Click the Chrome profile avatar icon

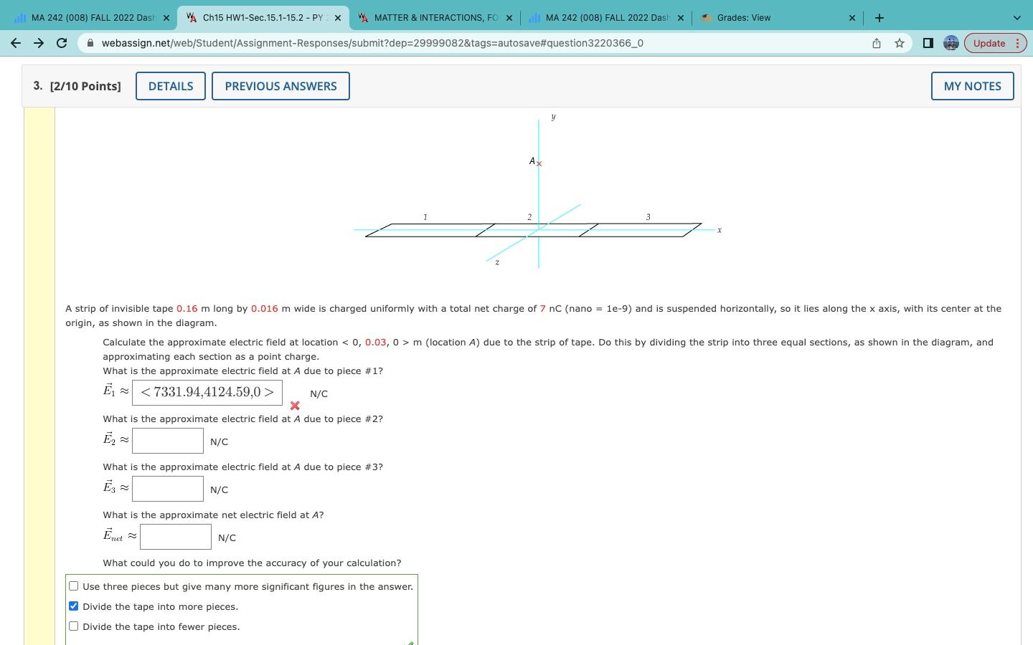tap(951, 43)
